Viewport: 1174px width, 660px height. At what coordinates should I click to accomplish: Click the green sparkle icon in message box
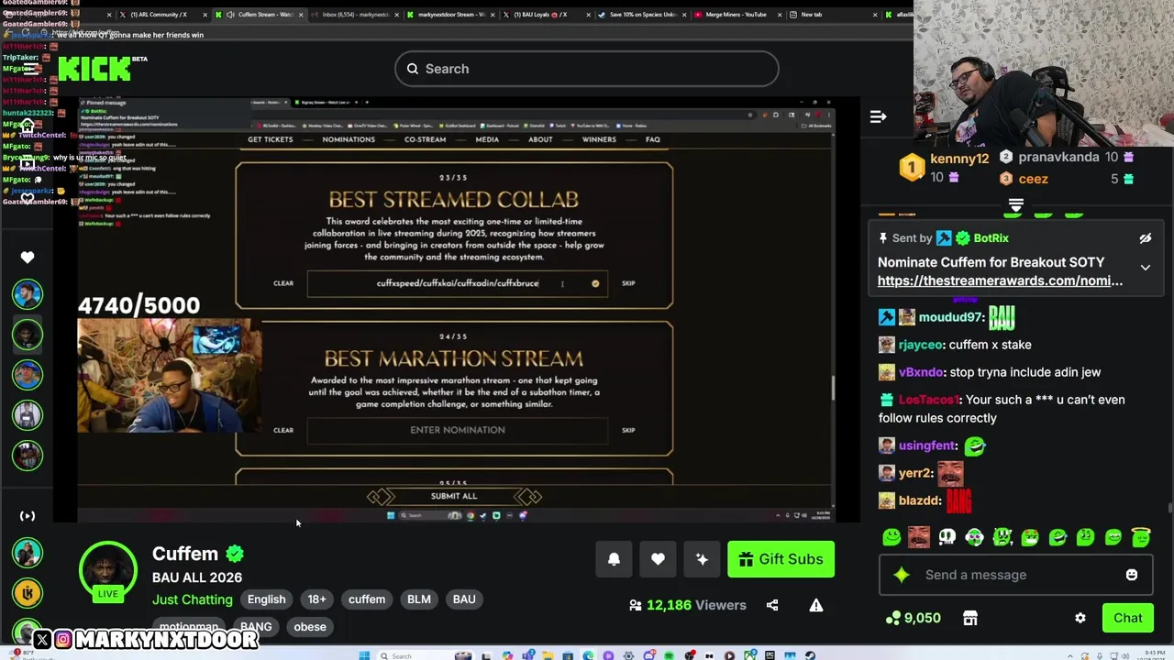902,575
